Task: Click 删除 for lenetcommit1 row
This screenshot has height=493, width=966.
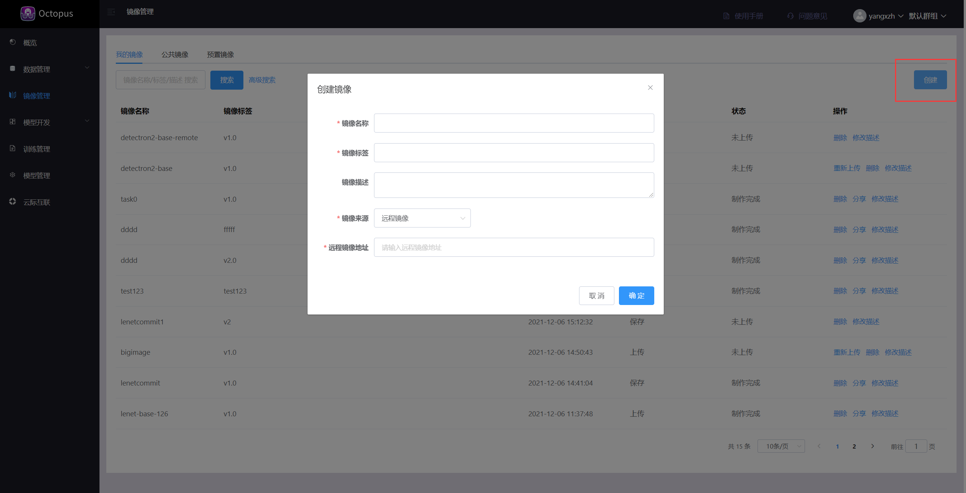Action: tap(840, 322)
